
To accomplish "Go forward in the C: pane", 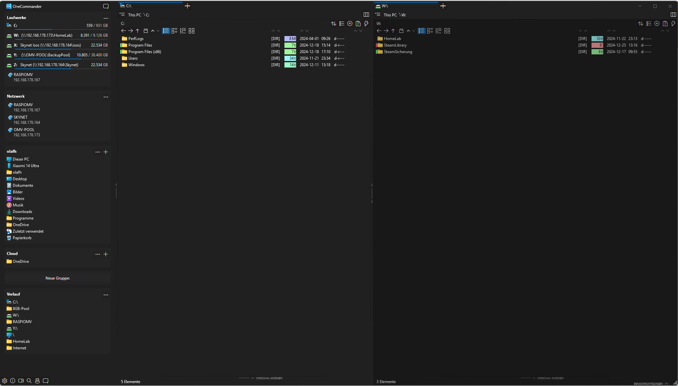I will click(x=130, y=31).
